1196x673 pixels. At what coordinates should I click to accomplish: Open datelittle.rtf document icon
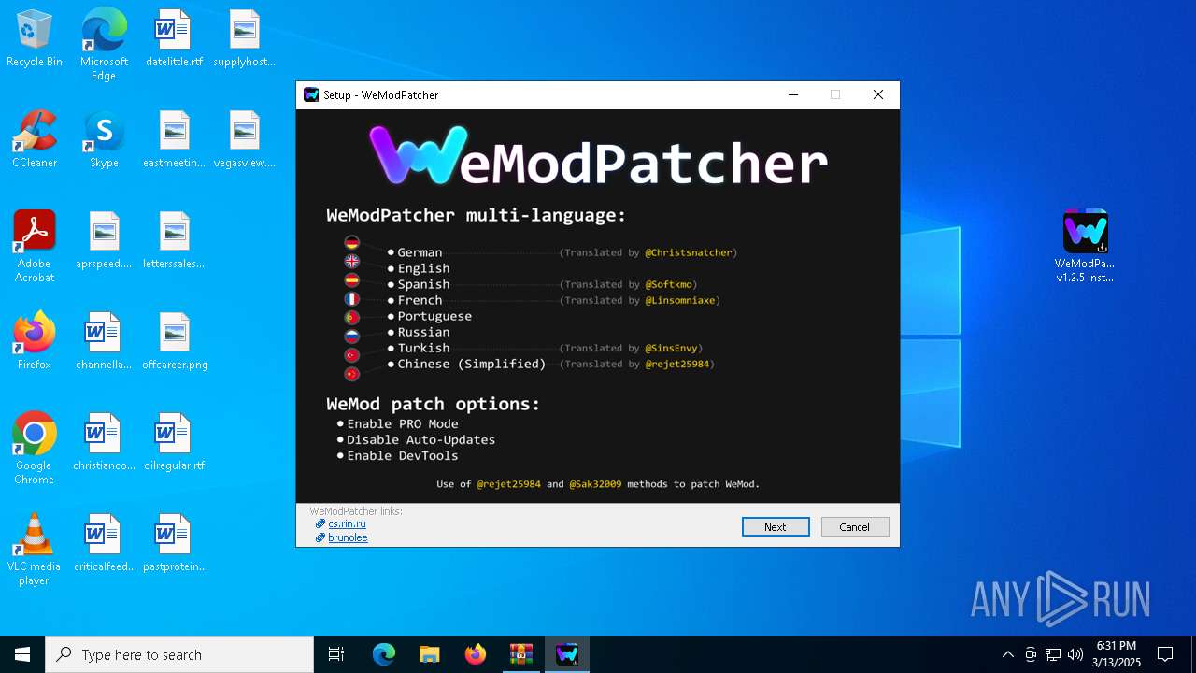(174, 39)
